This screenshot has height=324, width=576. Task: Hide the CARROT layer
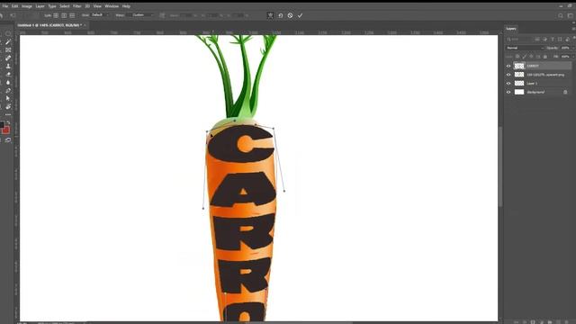point(508,66)
